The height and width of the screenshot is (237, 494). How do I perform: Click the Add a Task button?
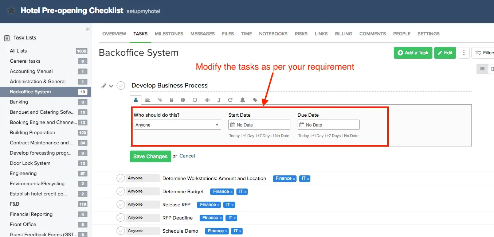pos(413,53)
